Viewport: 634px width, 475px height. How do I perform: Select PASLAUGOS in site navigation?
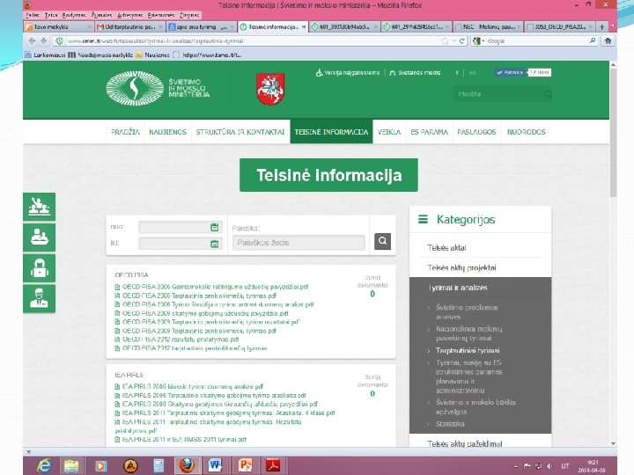click(x=476, y=132)
